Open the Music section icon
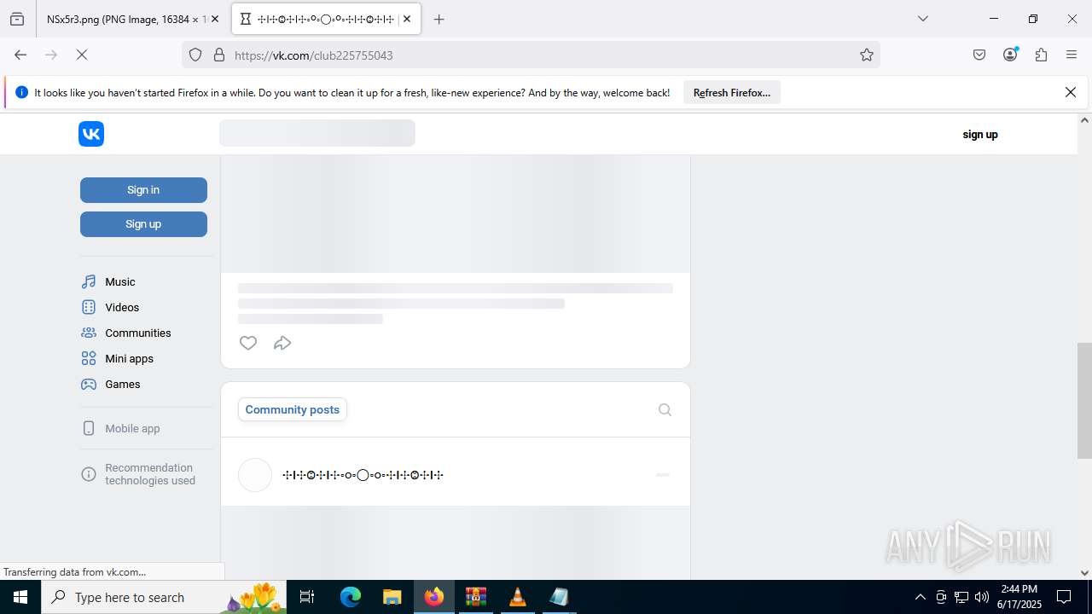Image resolution: width=1092 pixels, height=614 pixels. click(x=89, y=281)
